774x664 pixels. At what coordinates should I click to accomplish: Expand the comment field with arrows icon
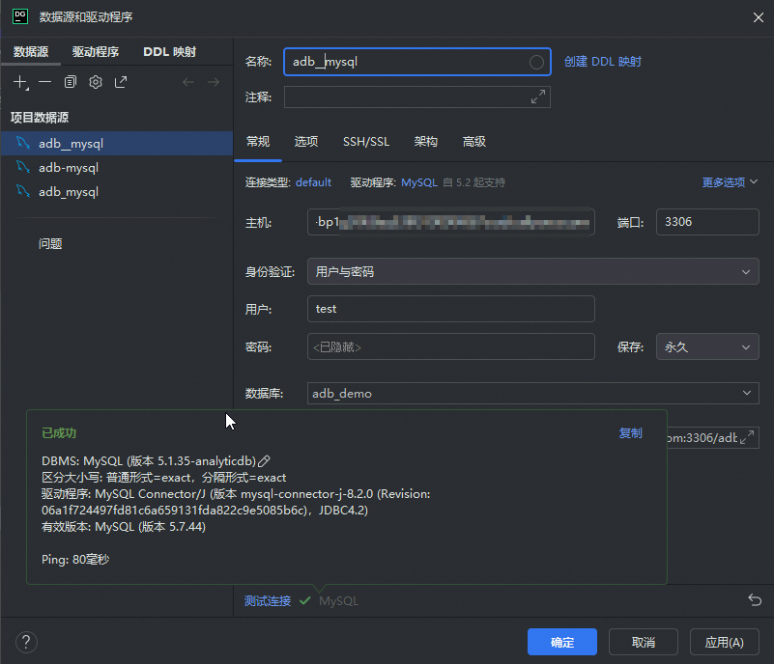[x=538, y=97]
